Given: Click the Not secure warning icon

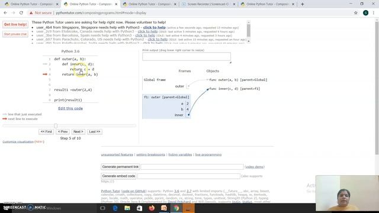Looking at the screenshot, I should pyautogui.click(x=31, y=13).
